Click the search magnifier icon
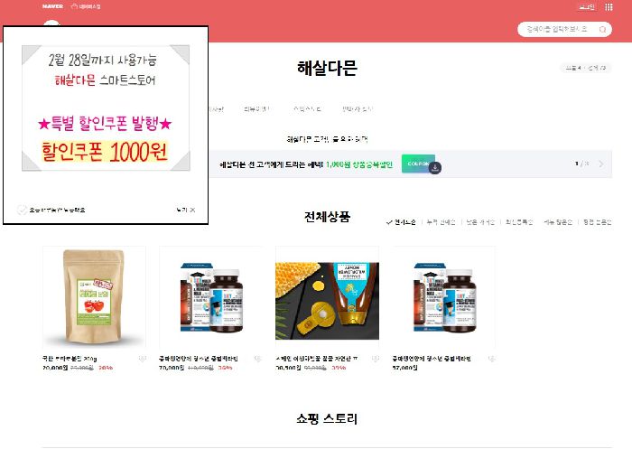This screenshot has height=468, width=632. tap(602, 30)
